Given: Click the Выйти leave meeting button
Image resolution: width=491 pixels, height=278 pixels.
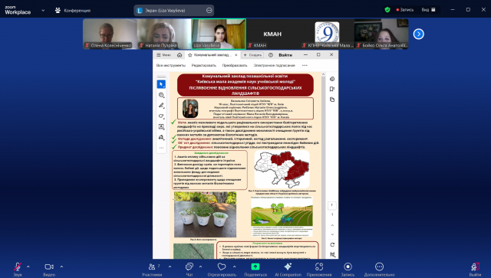Looking at the screenshot, I should (475, 270).
